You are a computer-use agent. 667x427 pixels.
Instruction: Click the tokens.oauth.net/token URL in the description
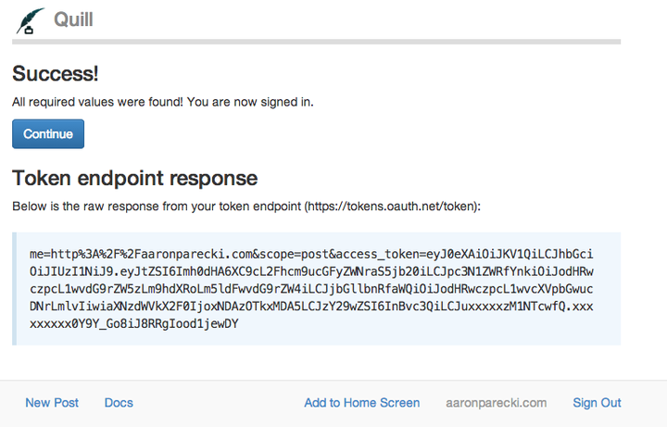391,207
